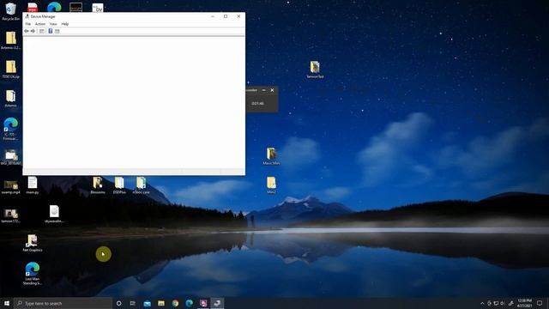
Task: Open the notification center
Action: (540, 303)
